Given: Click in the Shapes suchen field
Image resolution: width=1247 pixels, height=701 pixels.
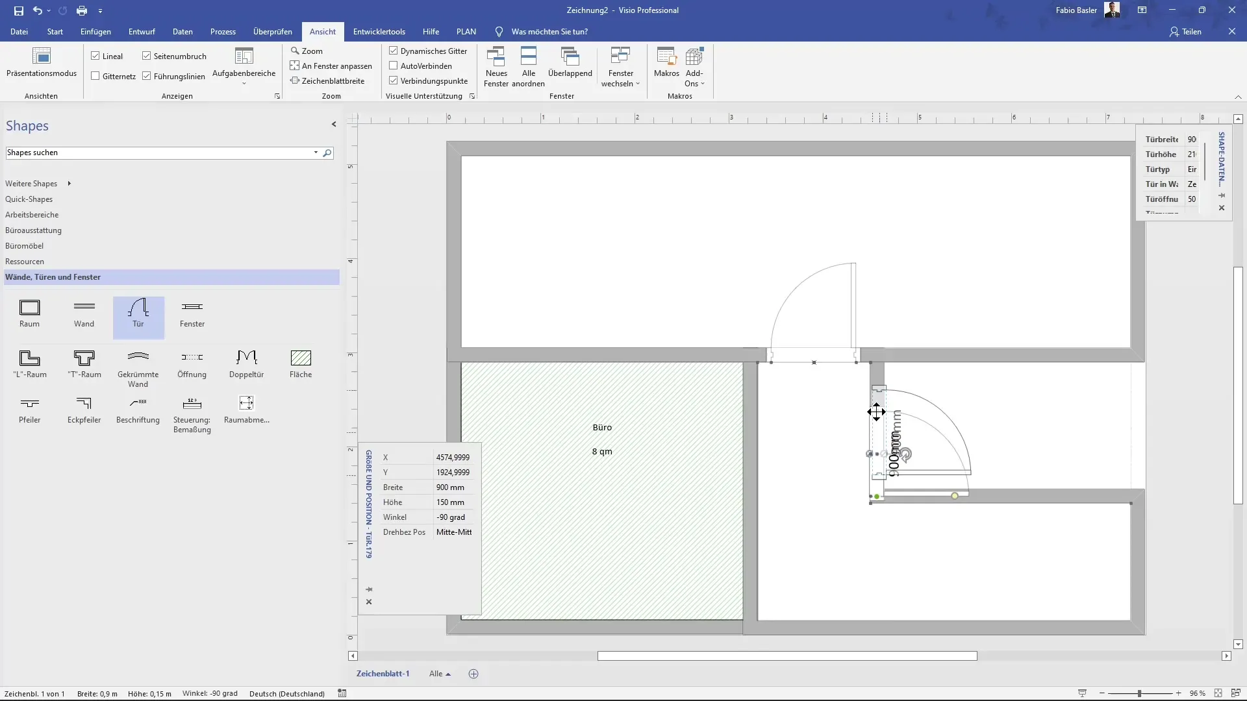Looking at the screenshot, I should [x=159, y=153].
